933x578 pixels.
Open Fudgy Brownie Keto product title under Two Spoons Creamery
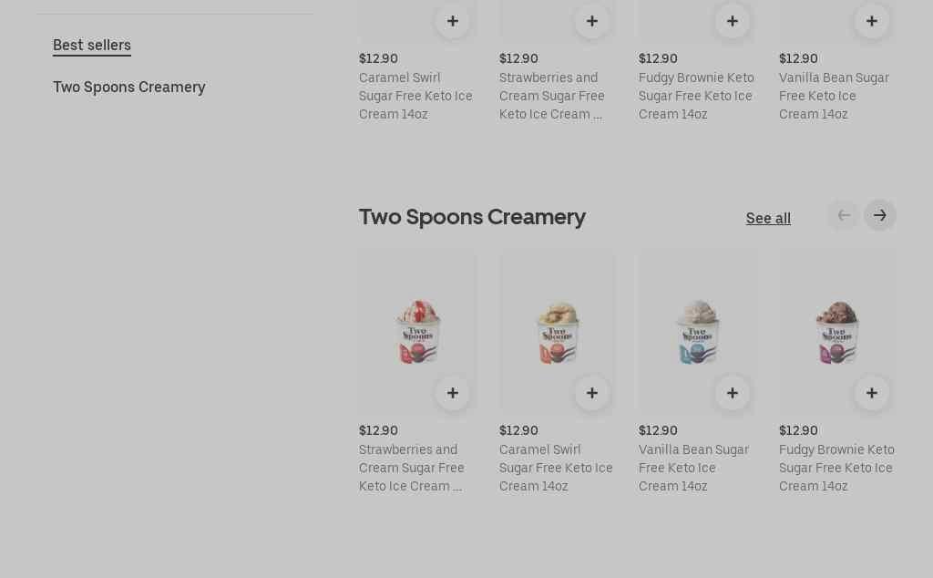click(x=836, y=468)
